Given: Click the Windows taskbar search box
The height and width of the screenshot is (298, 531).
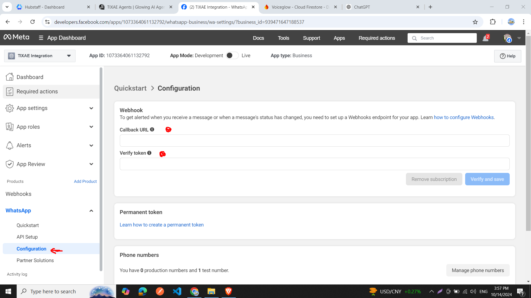Looking at the screenshot, I should point(66,291).
